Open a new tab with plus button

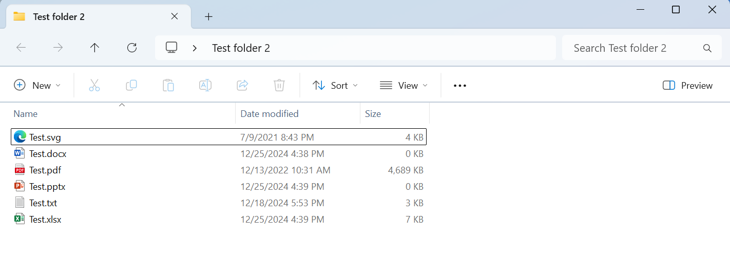(208, 16)
